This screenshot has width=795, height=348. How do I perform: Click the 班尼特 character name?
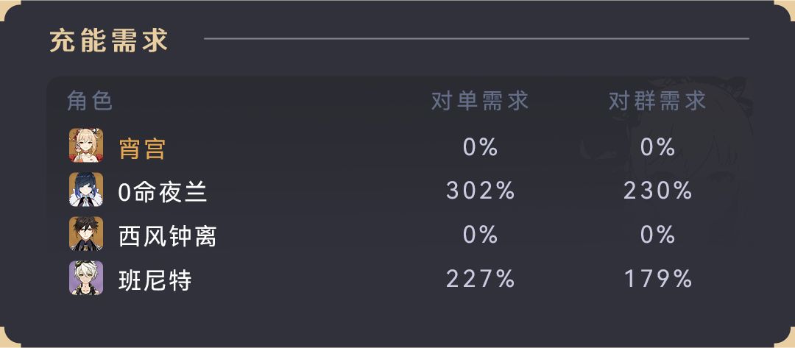coord(155,280)
